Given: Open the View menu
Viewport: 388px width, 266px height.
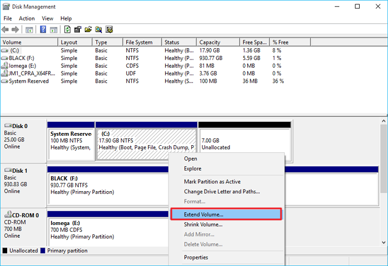Looking at the screenshot, I should click(48, 18).
